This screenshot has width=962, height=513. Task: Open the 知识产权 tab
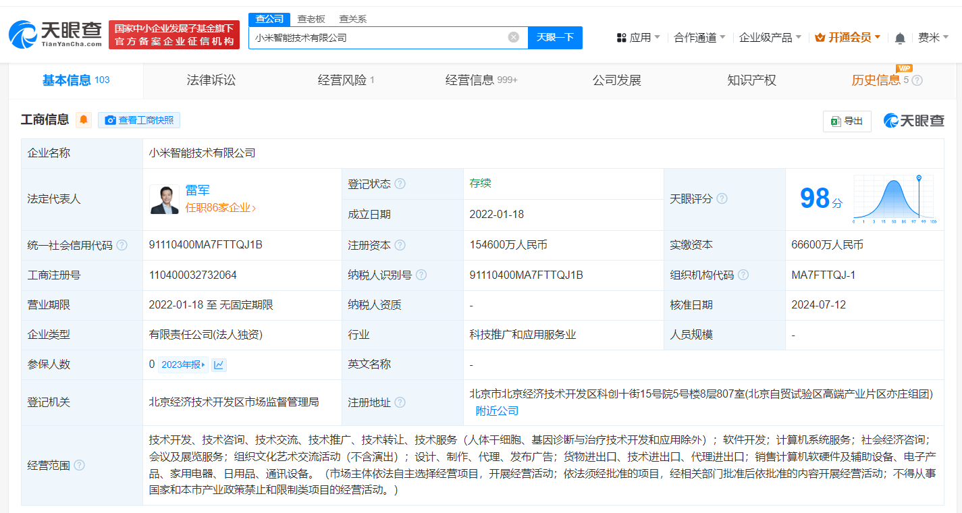click(751, 80)
